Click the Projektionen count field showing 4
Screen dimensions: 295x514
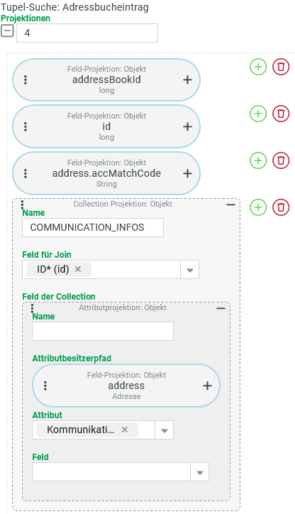(x=87, y=33)
